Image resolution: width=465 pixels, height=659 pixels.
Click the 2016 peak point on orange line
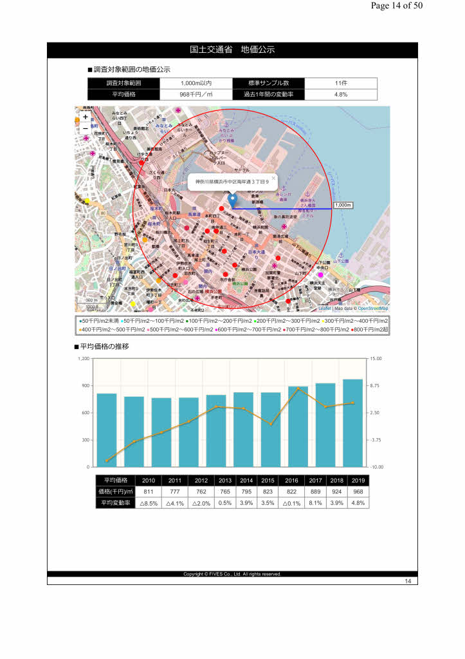tap(298, 388)
